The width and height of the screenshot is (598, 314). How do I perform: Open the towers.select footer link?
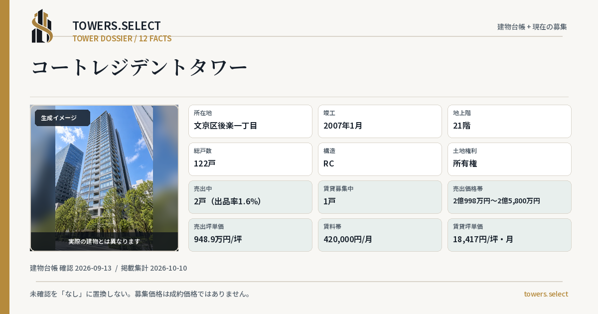[x=546, y=294]
